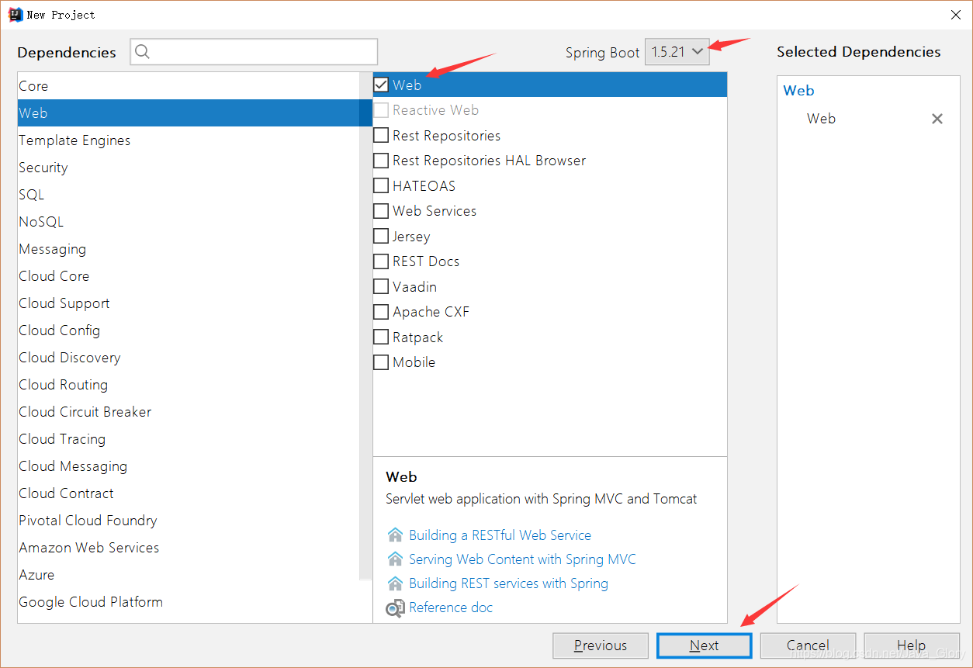This screenshot has height=668, width=973.
Task: Click the house icon beside Serving Web Content
Action: 396,559
